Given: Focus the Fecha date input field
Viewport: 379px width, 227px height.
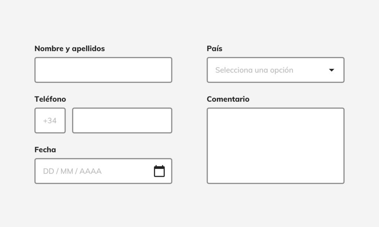Looking at the screenshot, I should pos(103,171).
